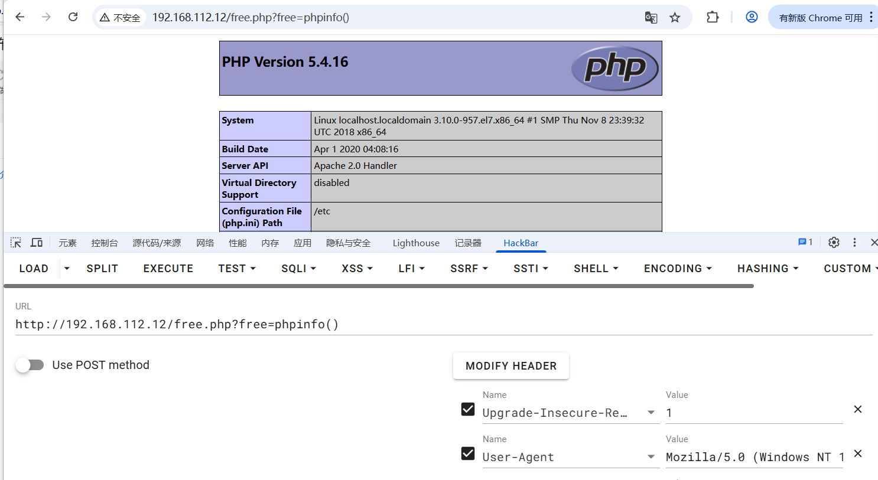Image resolution: width=878 pixels, height=480 pixels.
Task: Expand the SSTI dropdown menu
Action: pyautogui.click(x=531, y=268)
